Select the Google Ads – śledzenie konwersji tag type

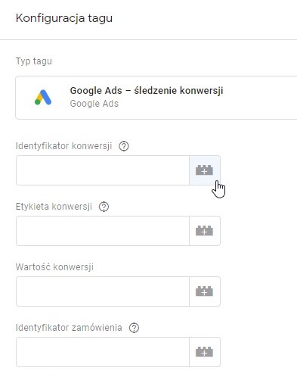coord(156,98)
